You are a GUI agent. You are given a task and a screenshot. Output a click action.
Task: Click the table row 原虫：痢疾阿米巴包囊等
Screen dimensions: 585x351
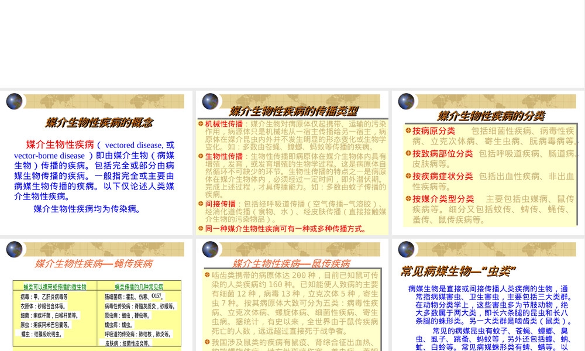coord(45,325)
